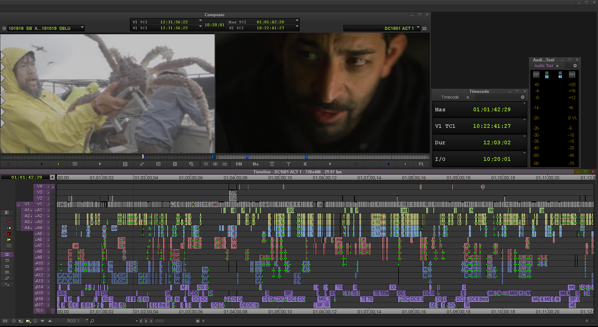Click timeline ruler at 01:05:00:10
This screenshot has height=327, width=598.
280,178
